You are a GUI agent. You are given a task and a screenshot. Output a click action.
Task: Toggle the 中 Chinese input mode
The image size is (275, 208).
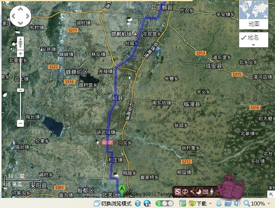(x=185, y=192)
